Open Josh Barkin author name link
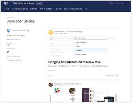Image resolution: width=132 pixels, height=103 pixels. point(58,84)
